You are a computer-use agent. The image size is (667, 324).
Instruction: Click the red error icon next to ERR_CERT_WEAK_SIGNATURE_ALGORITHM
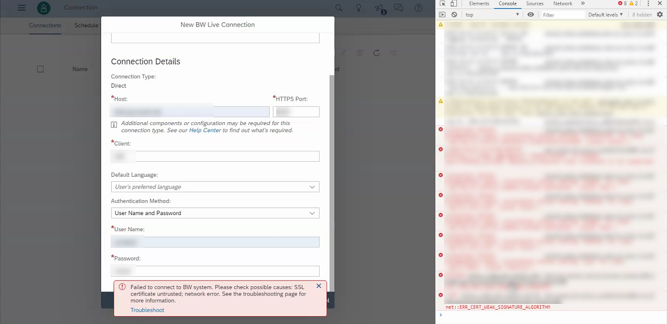tap(441, 295)
